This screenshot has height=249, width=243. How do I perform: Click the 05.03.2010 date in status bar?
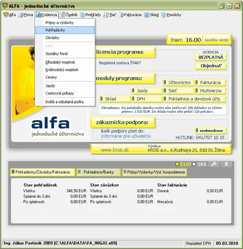click(227, 243)
